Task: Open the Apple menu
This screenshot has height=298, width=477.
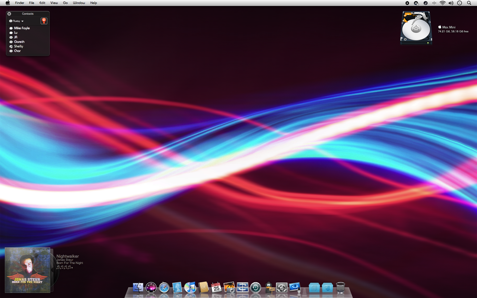Action: (x=8, y=3)
